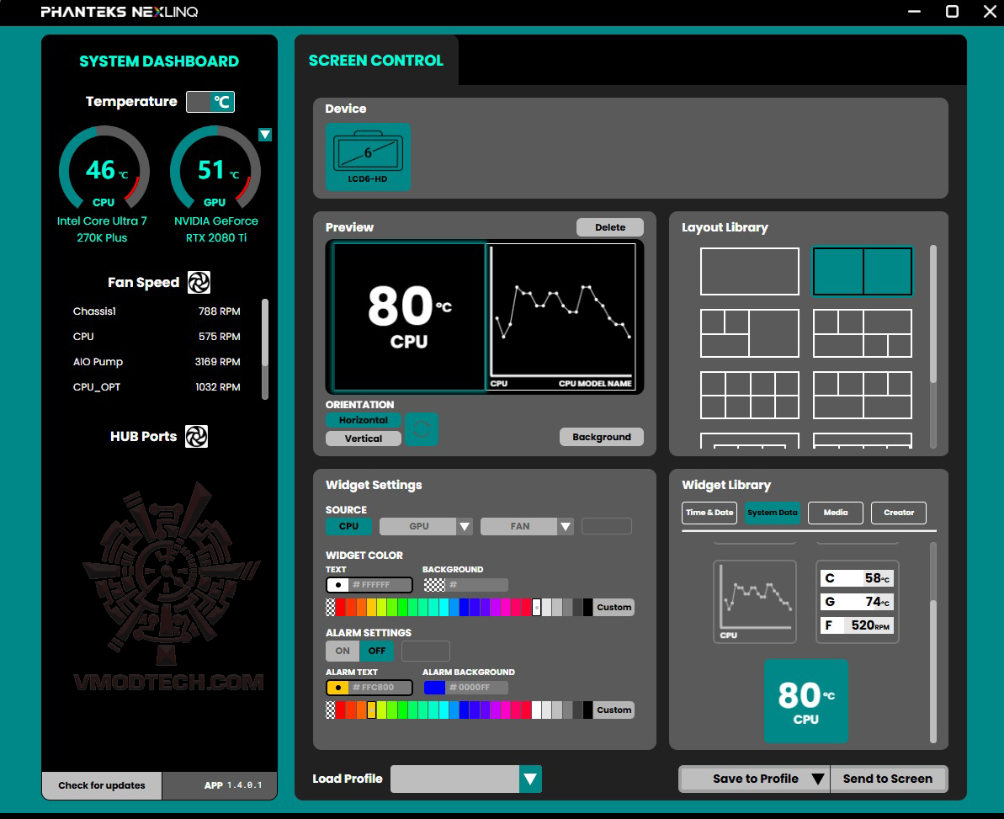Click the widget text white color swatch
1004x819 pixels.
click(337, 585)
